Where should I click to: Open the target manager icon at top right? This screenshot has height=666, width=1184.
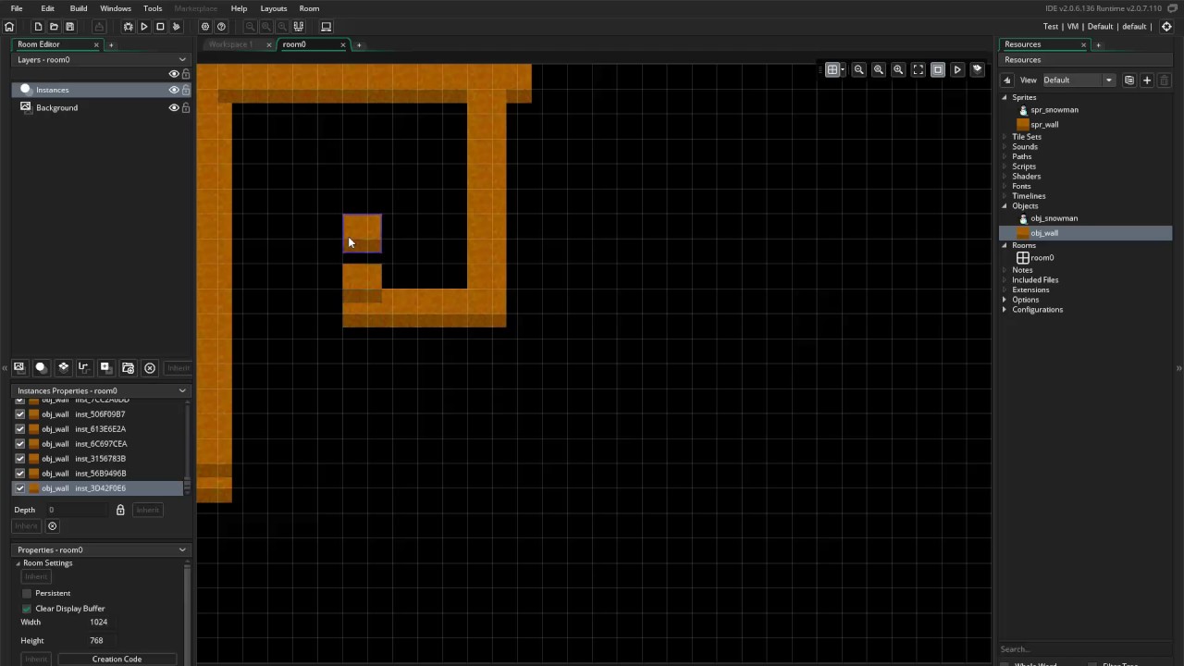coord(1167,27)
